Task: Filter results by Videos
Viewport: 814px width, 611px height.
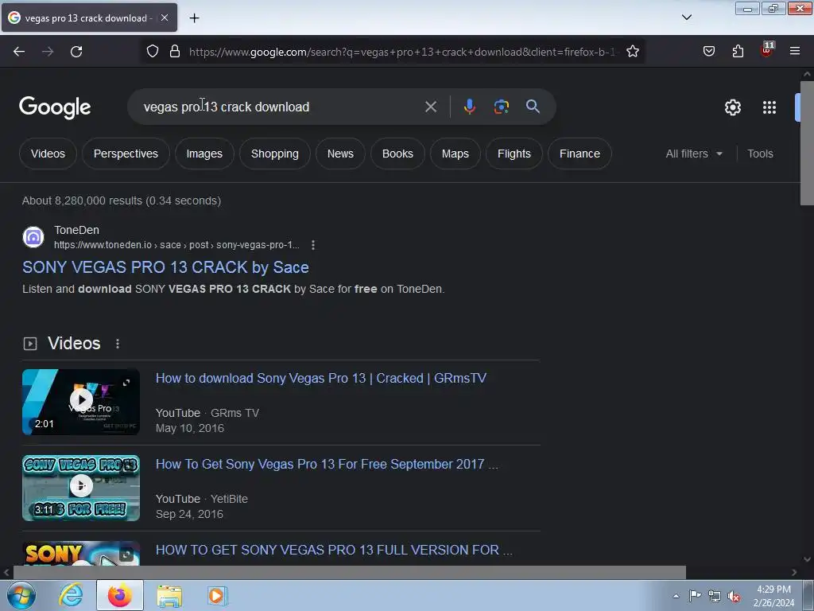Action: (48, 154)
